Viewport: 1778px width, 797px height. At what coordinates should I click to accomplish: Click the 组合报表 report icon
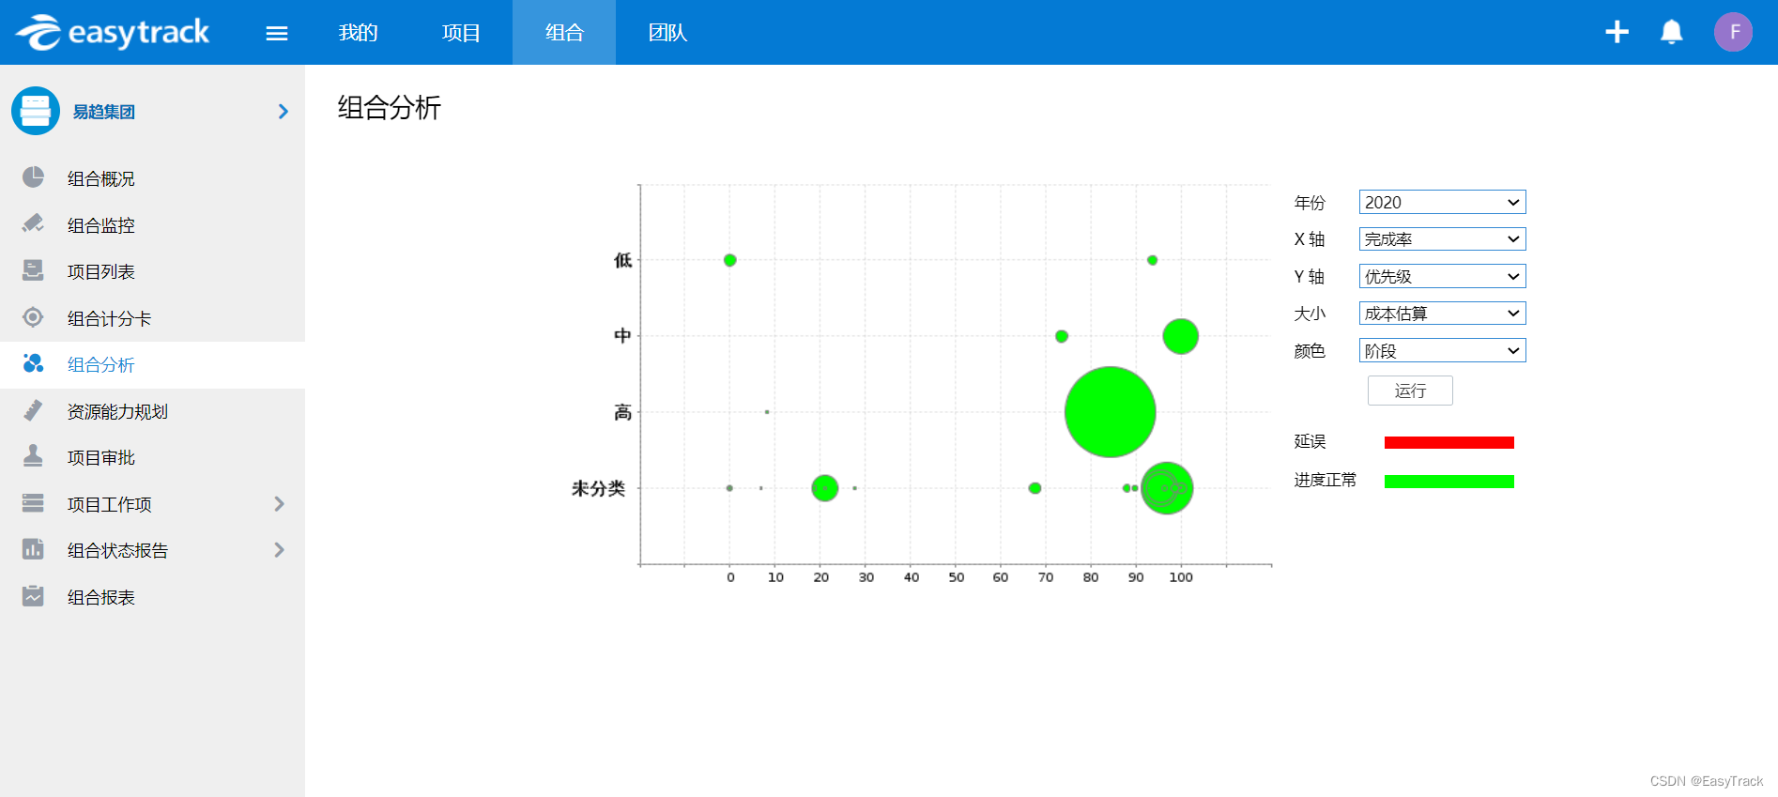click(33, 596)
